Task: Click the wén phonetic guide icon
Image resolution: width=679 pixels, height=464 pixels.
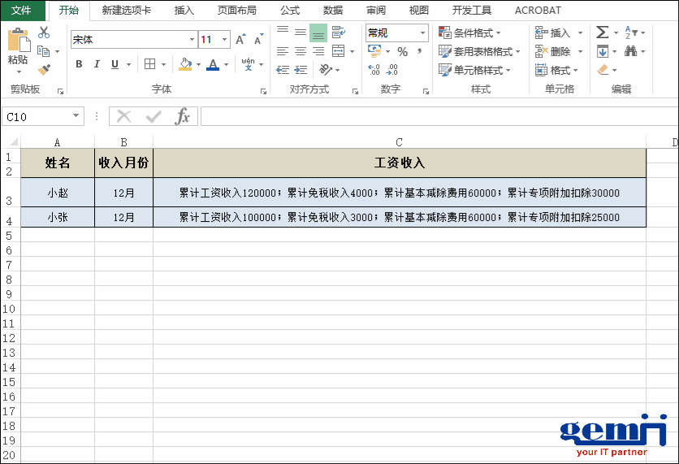Action: [x=249, y=64]
